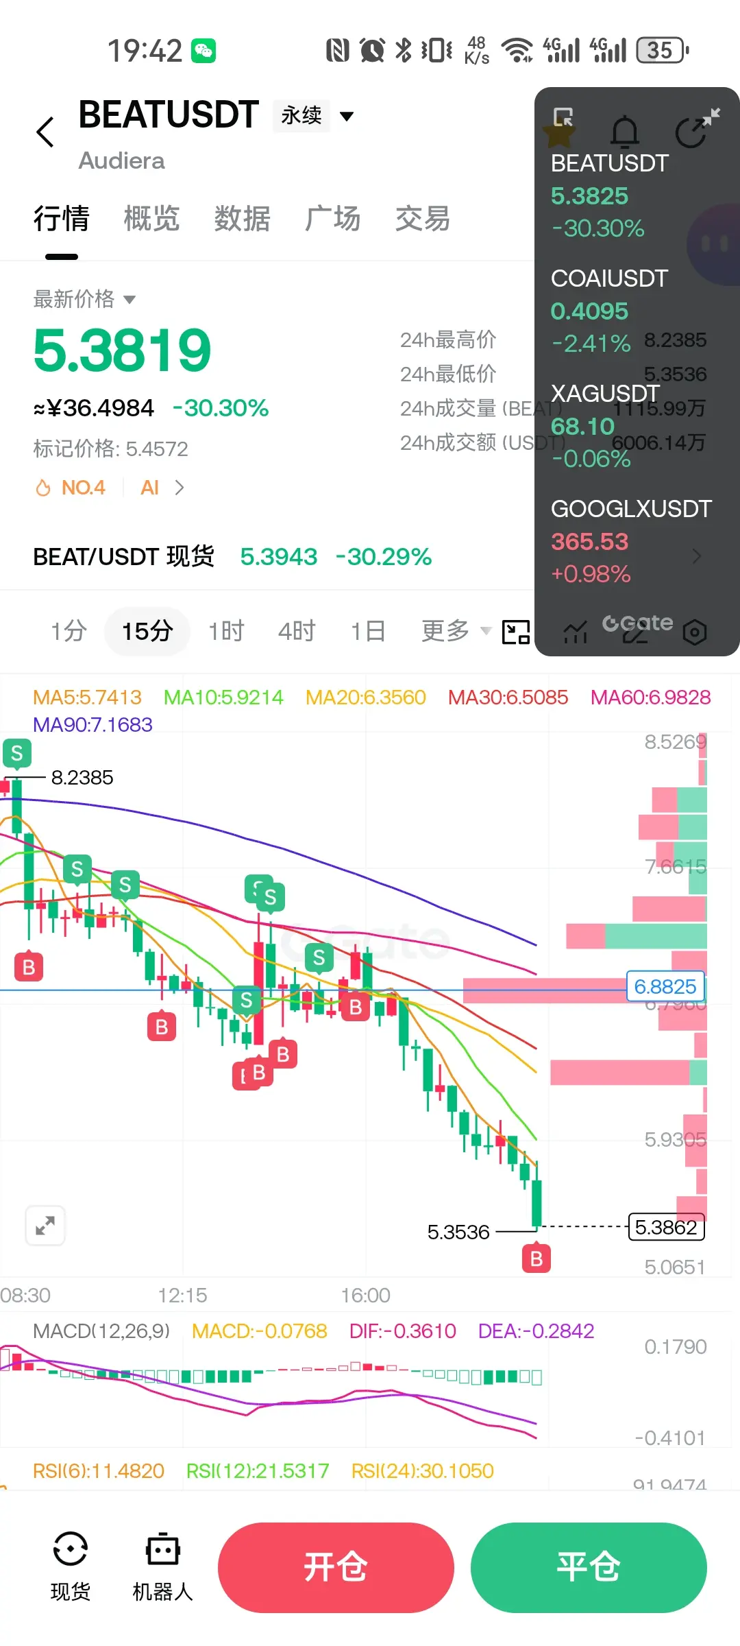
Task: Open 现货 spot from the bottom bar
Action: click(71, 1567)
